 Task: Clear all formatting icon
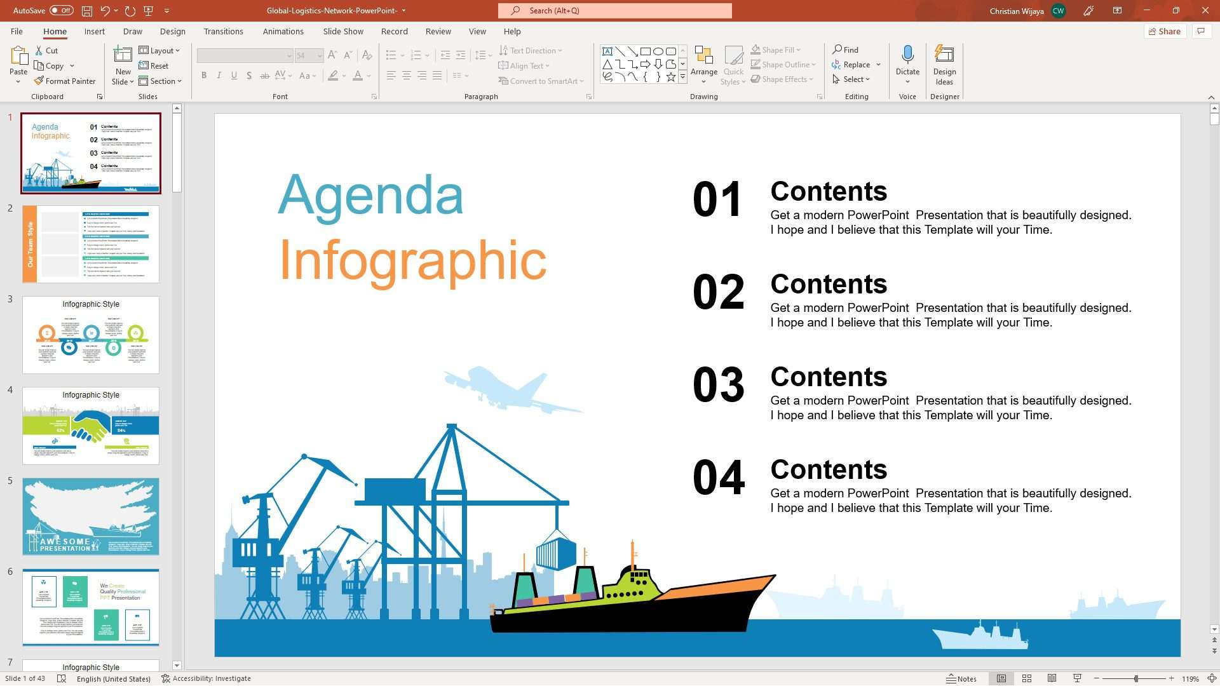tap(367, 55)
